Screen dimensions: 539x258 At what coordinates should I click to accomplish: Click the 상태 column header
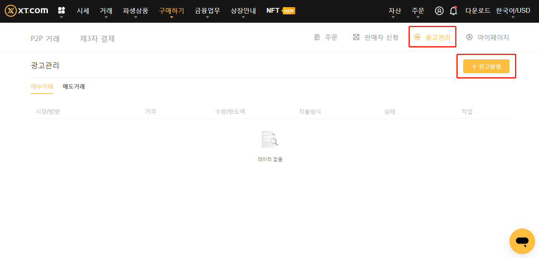(390, 111)
